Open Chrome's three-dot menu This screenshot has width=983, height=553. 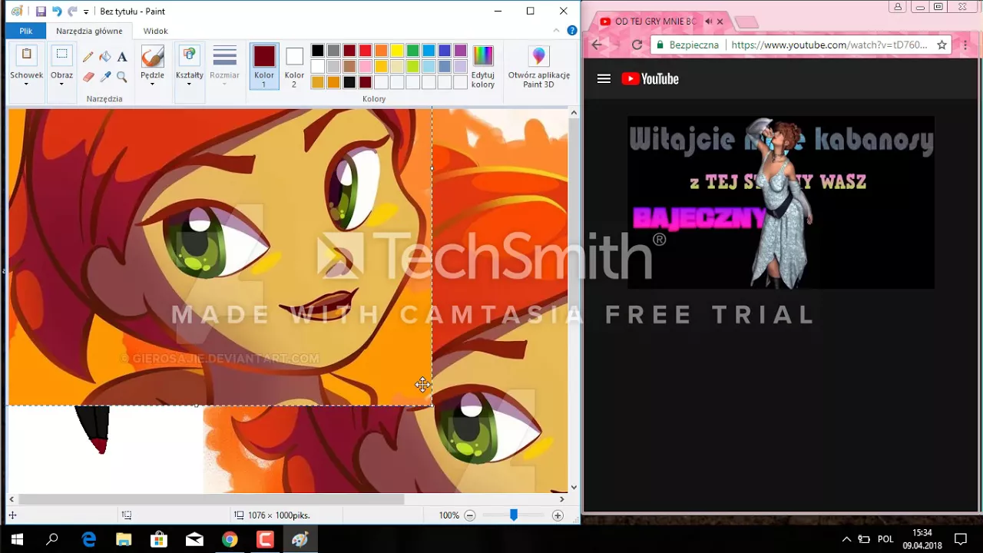point(966,45)
